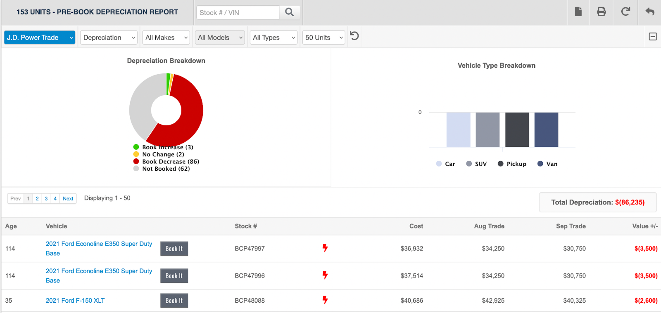This screenshot has width=661, height=313.
Task: Sort by the Aug Trade column header
Action: tap(489, 226)
